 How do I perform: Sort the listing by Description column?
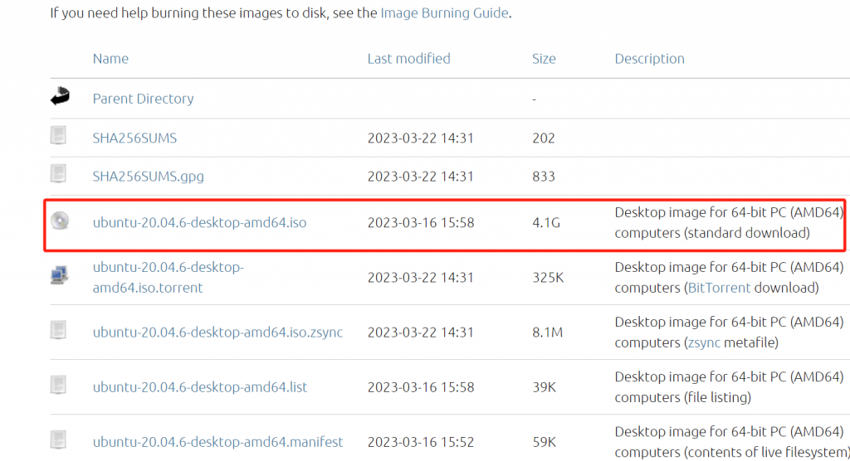pos(649,59)
